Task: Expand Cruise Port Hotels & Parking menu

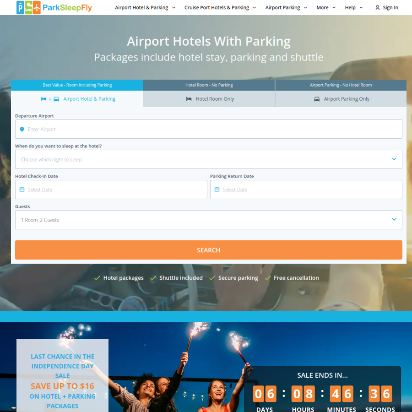Action: (x=220, y=8)
